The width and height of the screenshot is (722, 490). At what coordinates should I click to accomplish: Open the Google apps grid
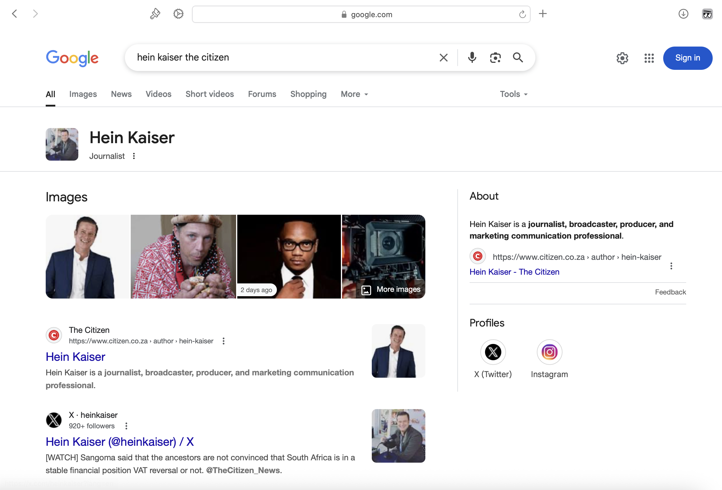tap(649, 58)
